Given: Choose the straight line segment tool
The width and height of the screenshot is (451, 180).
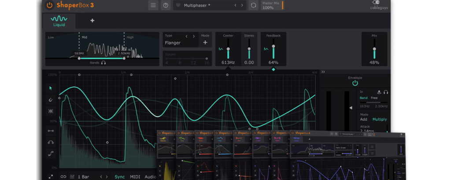Looking at the screenshot, I should point(51,131).
